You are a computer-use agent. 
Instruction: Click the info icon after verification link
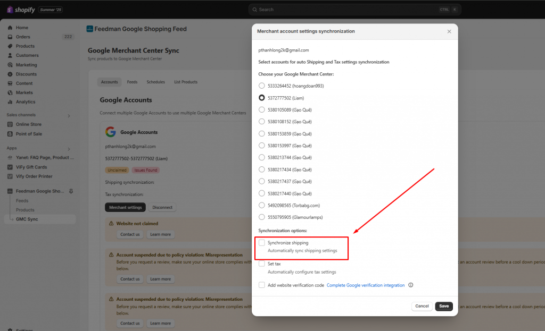411,285
